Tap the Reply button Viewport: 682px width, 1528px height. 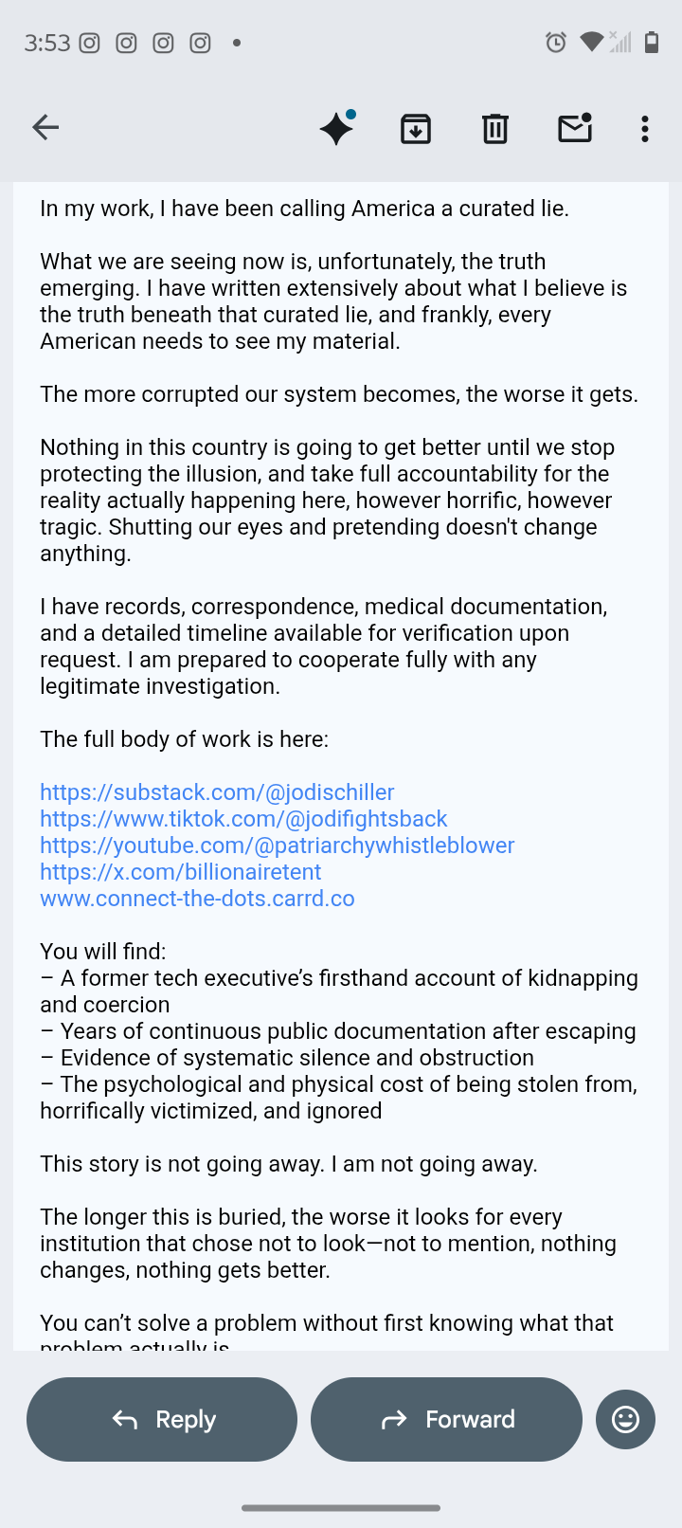[x=162, y=1419]
